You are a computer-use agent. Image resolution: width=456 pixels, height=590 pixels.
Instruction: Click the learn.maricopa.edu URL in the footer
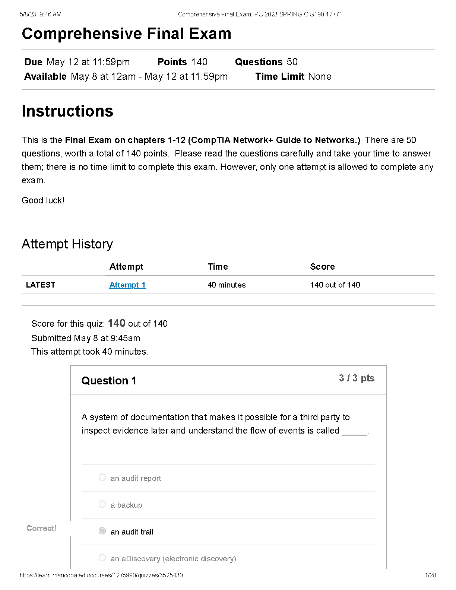click(x=101, y=575)
